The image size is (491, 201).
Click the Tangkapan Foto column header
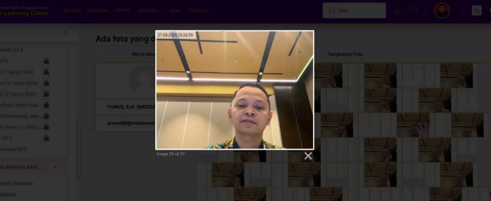pos(345,54)
